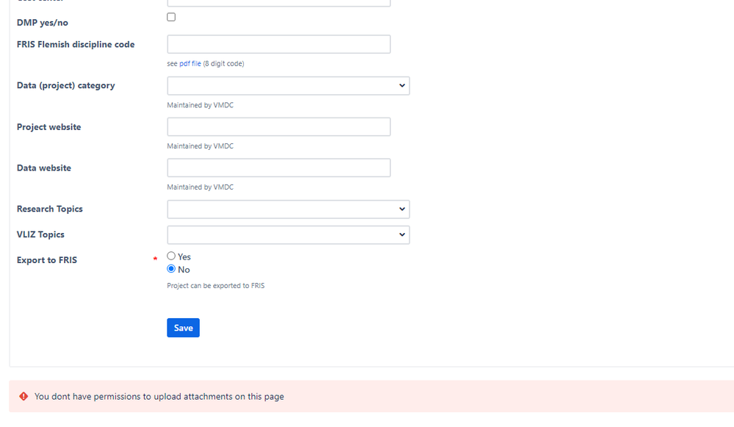The image size is (734, 427).
Task: Open the VLIZ Topics dropdown list
Action: (288, 235)
